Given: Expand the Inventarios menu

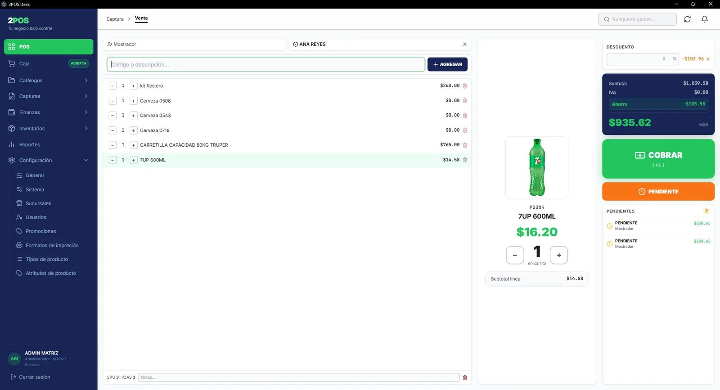Looking at the screenshot, I should coord(49,129).
